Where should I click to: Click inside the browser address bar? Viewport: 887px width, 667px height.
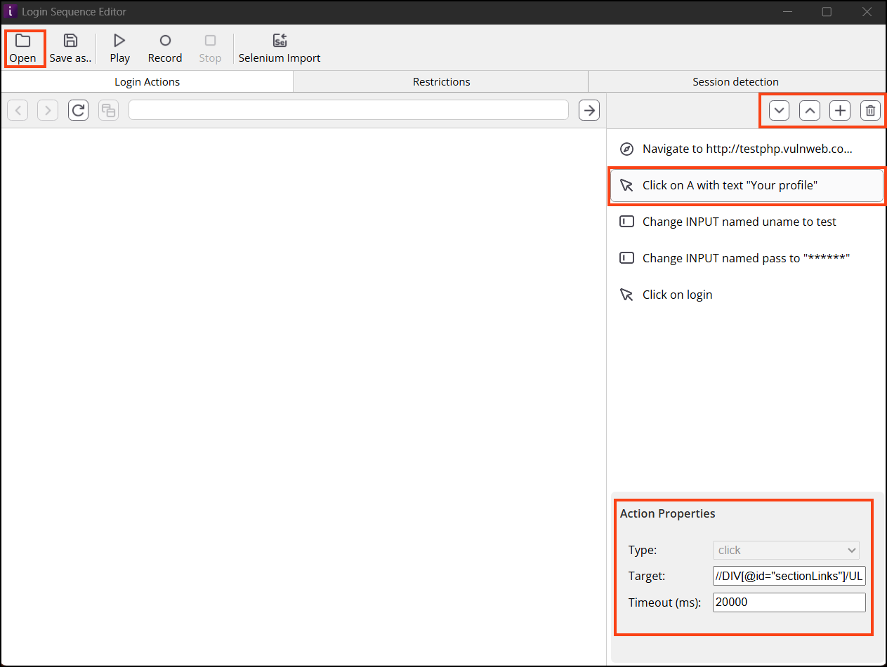(349, 110)
